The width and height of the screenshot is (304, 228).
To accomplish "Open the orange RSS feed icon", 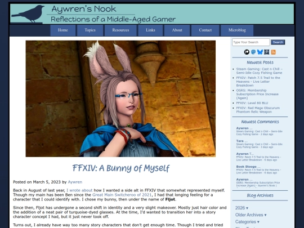I will click(274, 52).
